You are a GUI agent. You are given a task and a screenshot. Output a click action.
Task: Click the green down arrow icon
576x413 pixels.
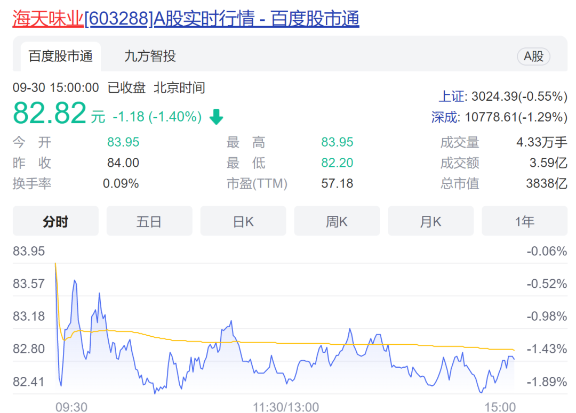click(216, 117)
